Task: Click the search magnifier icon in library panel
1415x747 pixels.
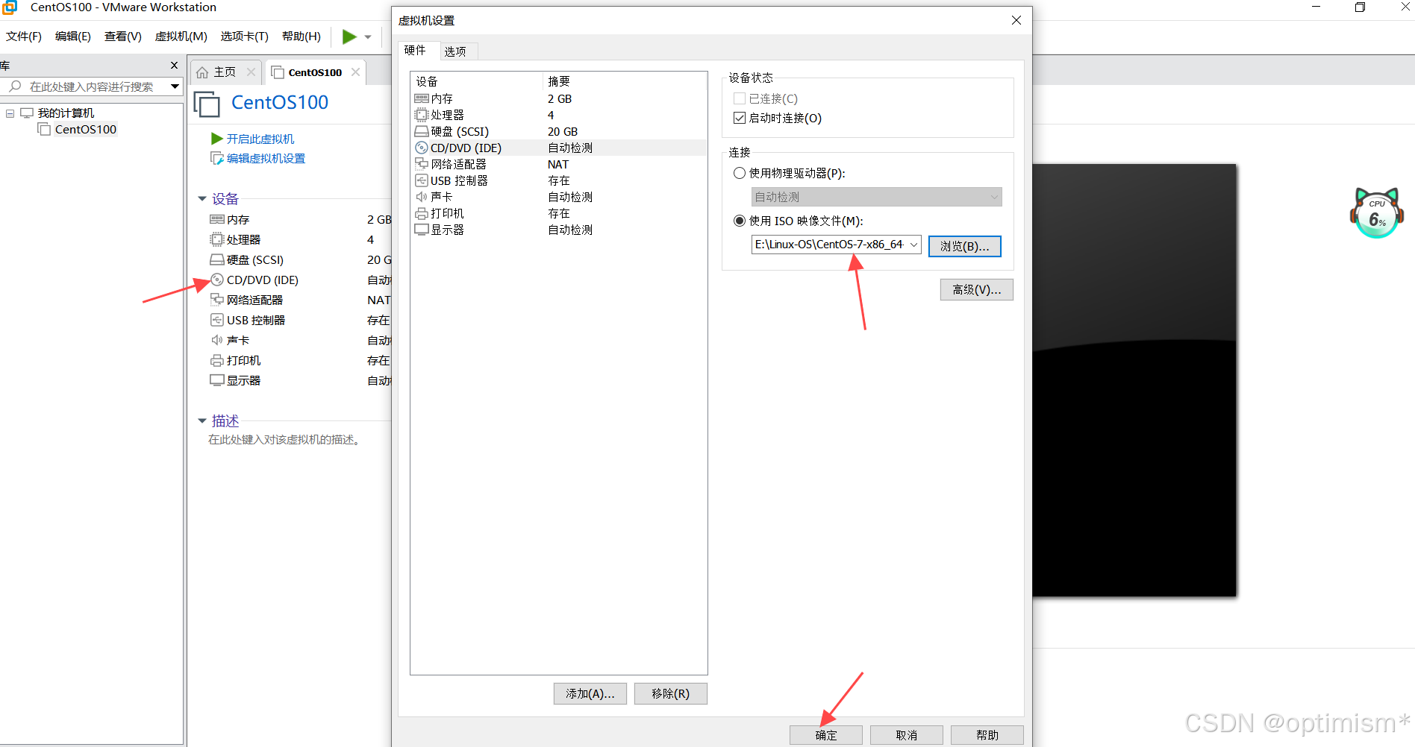Action: pyautogui.click(x=15, y=86)
